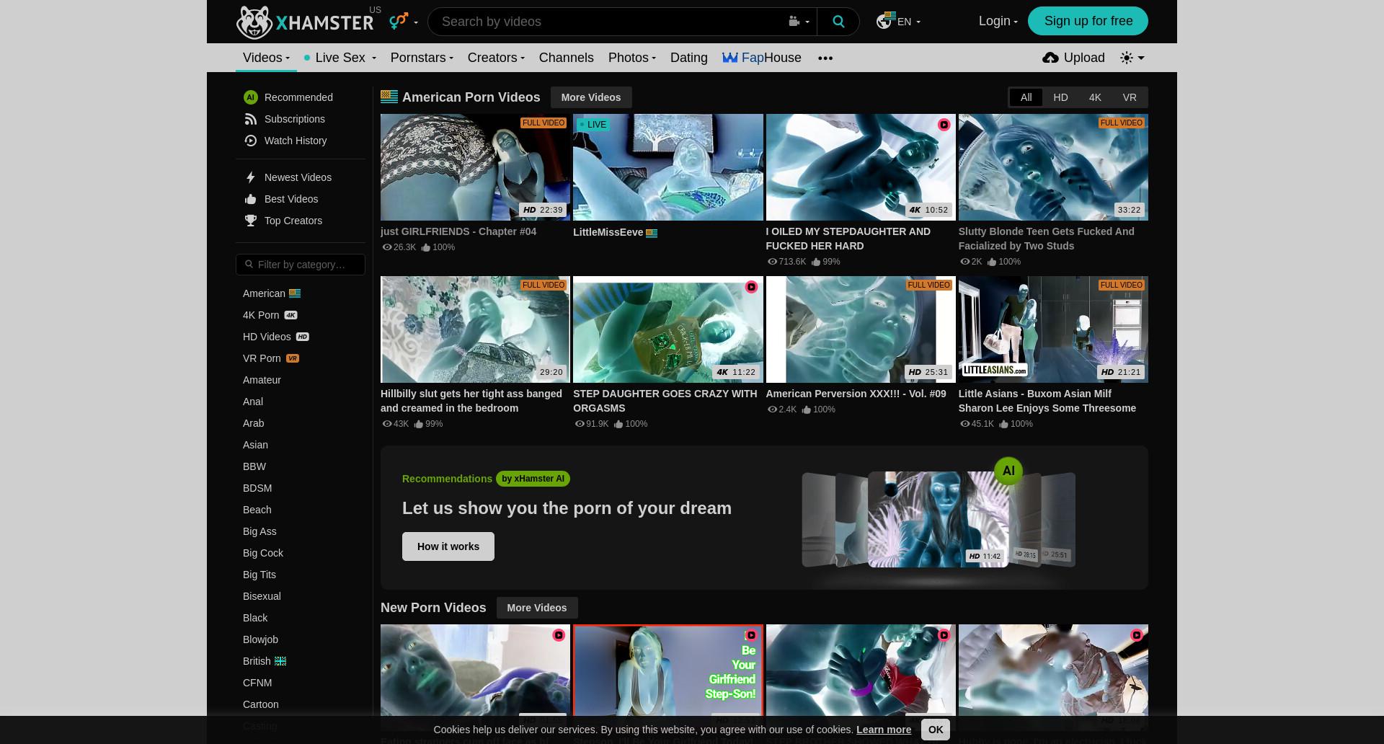Expand the Videos menu arrow
The height and width of the screenshot is (744, 1384).
point(288,58)
